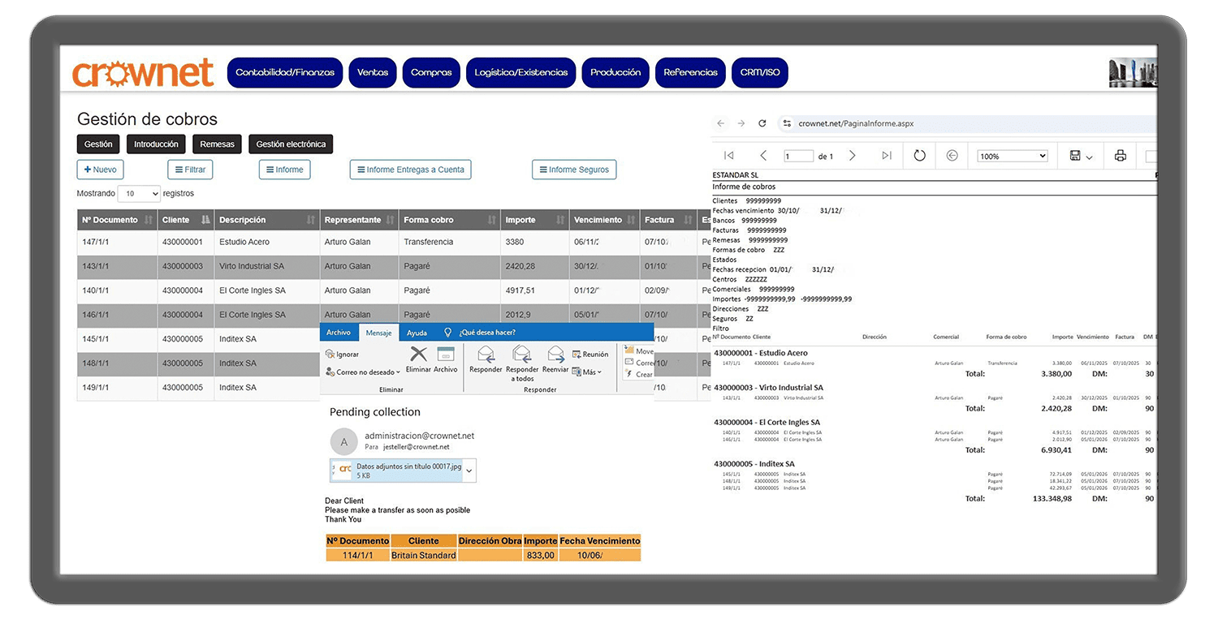The height and width of the screenshot is (619, 1218).
Task: Expand the save/export dropdown arrow
Action: pyautogui.click(x=1090, y=157)
